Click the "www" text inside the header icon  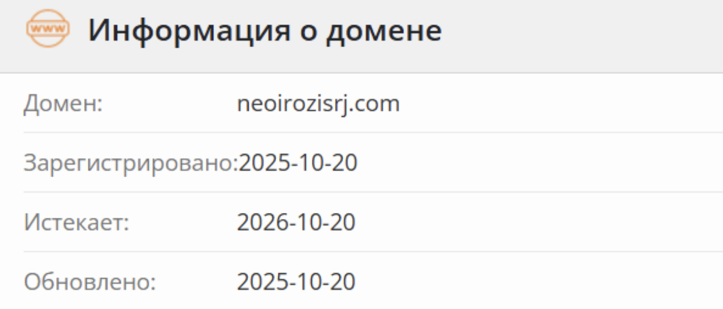pos(48,28)
